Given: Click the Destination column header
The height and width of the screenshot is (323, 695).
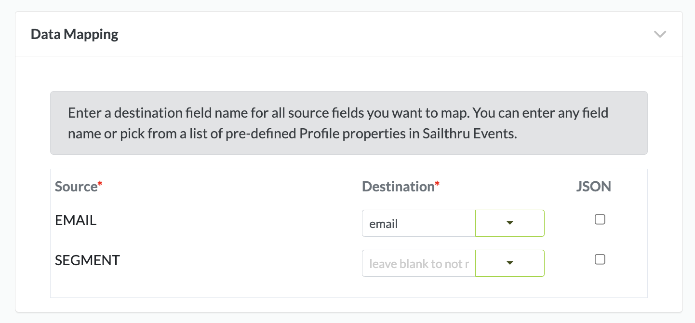Looking at the screenshot, I should [398, 187].
